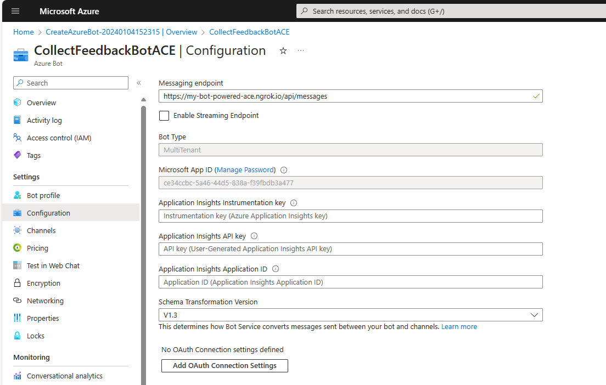Navigate to Home breadcrumb
606x385 pixels.
(x=24, y=32)
